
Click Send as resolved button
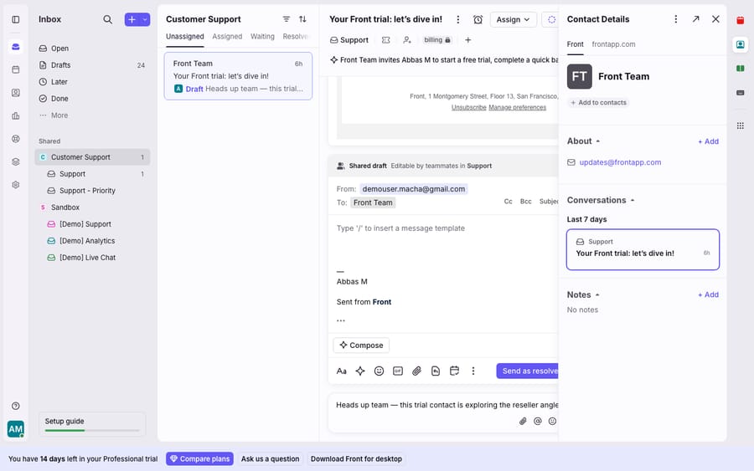pos(528,371)
